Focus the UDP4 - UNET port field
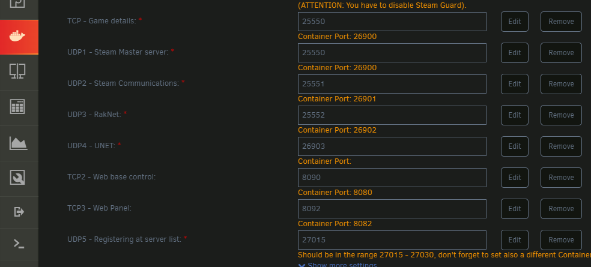The height and width of the screenshot is (267, 591). [x=392, y=146]
